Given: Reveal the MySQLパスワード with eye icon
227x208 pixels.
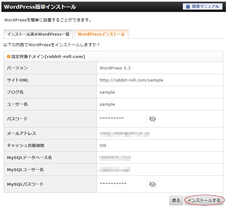Looking at the screenshot, I should click(x=153, y=184).
